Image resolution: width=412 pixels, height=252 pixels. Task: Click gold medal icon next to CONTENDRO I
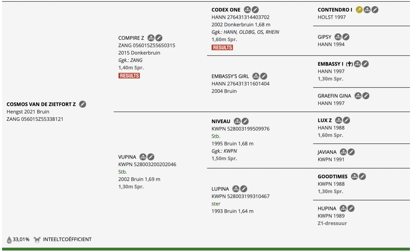pyautogui.click(x=359, y=10)
